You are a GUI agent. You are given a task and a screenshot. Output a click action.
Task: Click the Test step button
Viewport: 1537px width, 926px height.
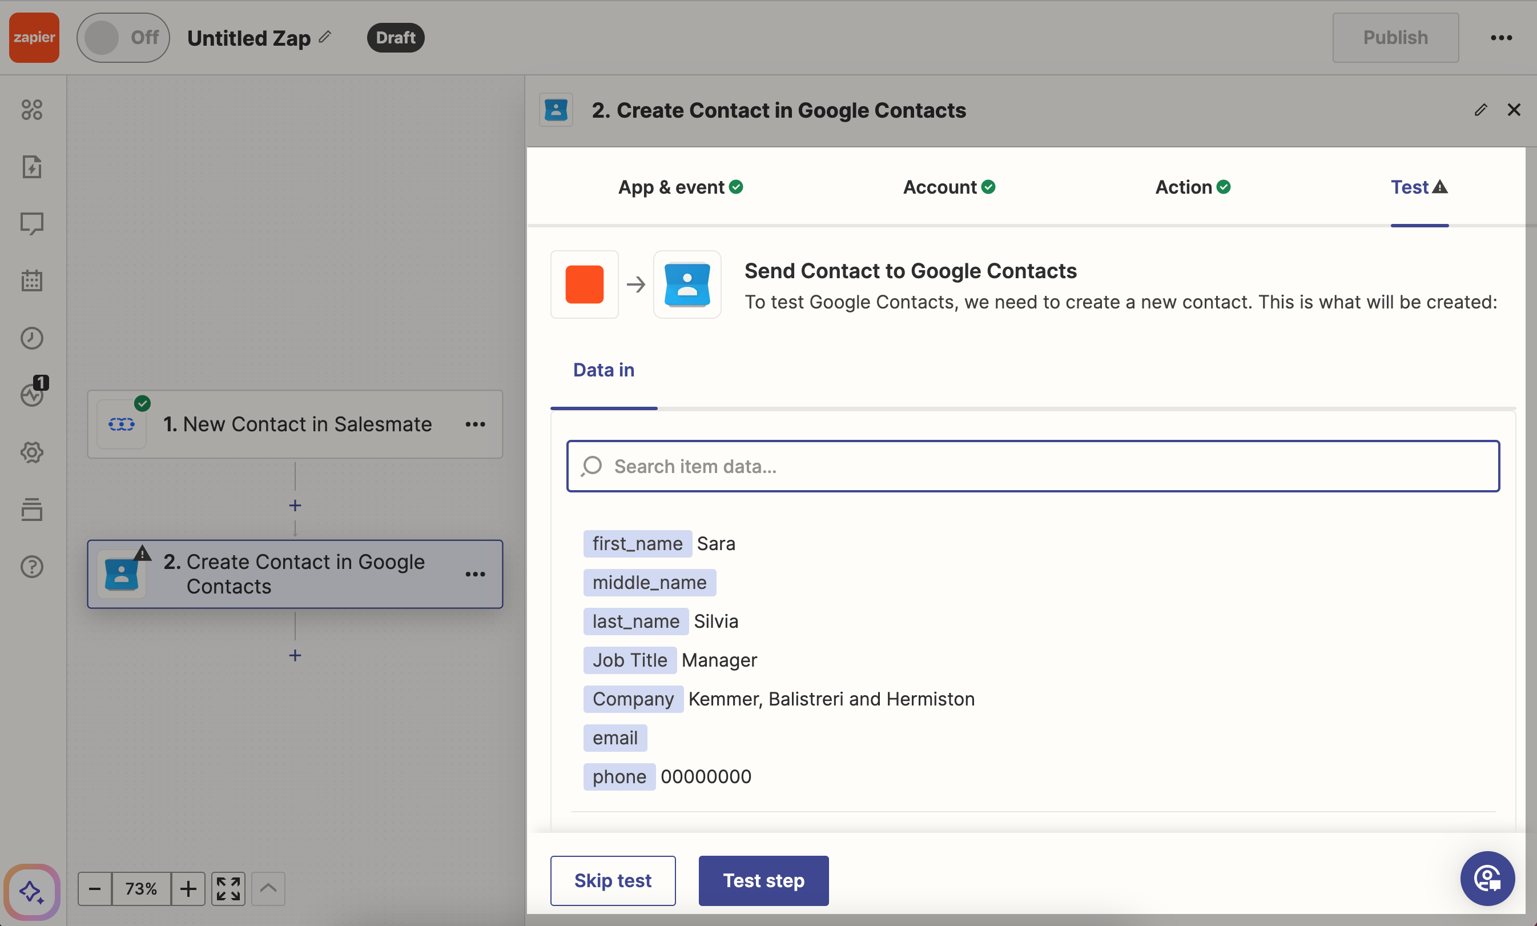[x=763, y=880]
